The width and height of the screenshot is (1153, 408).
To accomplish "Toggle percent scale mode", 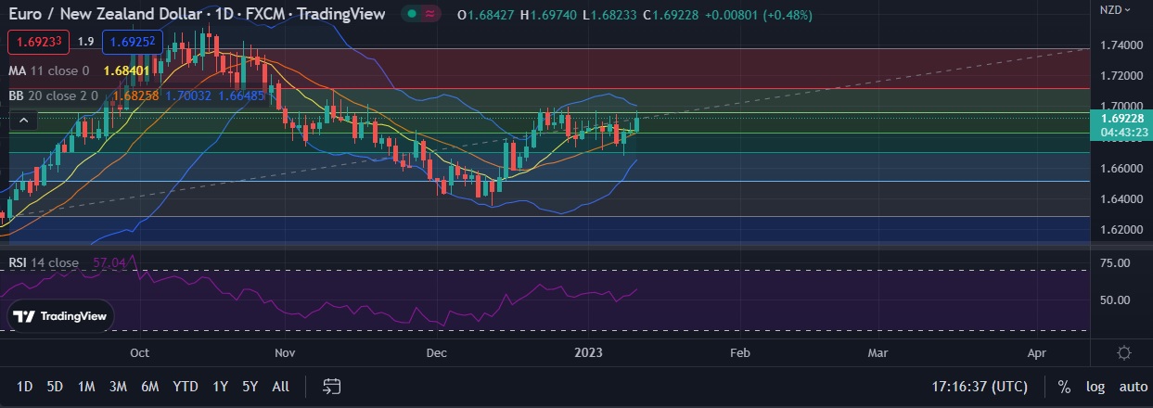I will point(1063,386).
